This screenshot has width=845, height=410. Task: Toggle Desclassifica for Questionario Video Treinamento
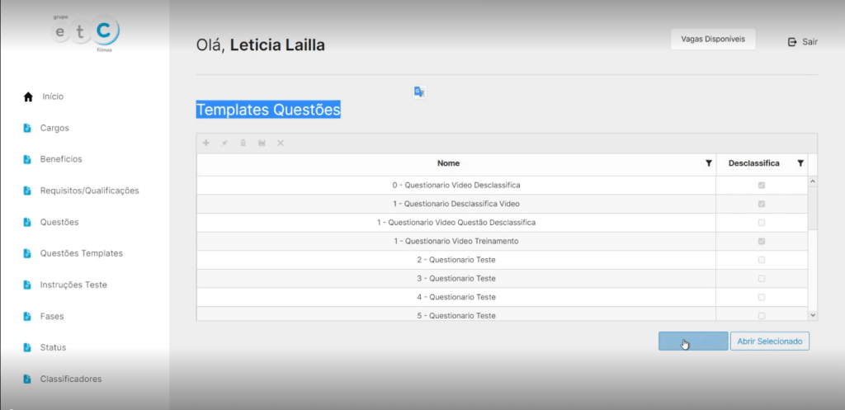[762, 241]
